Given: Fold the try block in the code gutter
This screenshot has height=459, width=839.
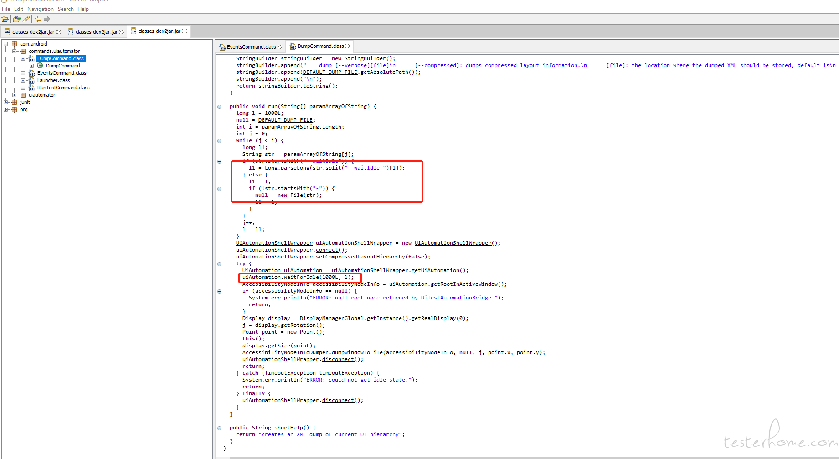Looking at the screenshot, I should (220, 264).
